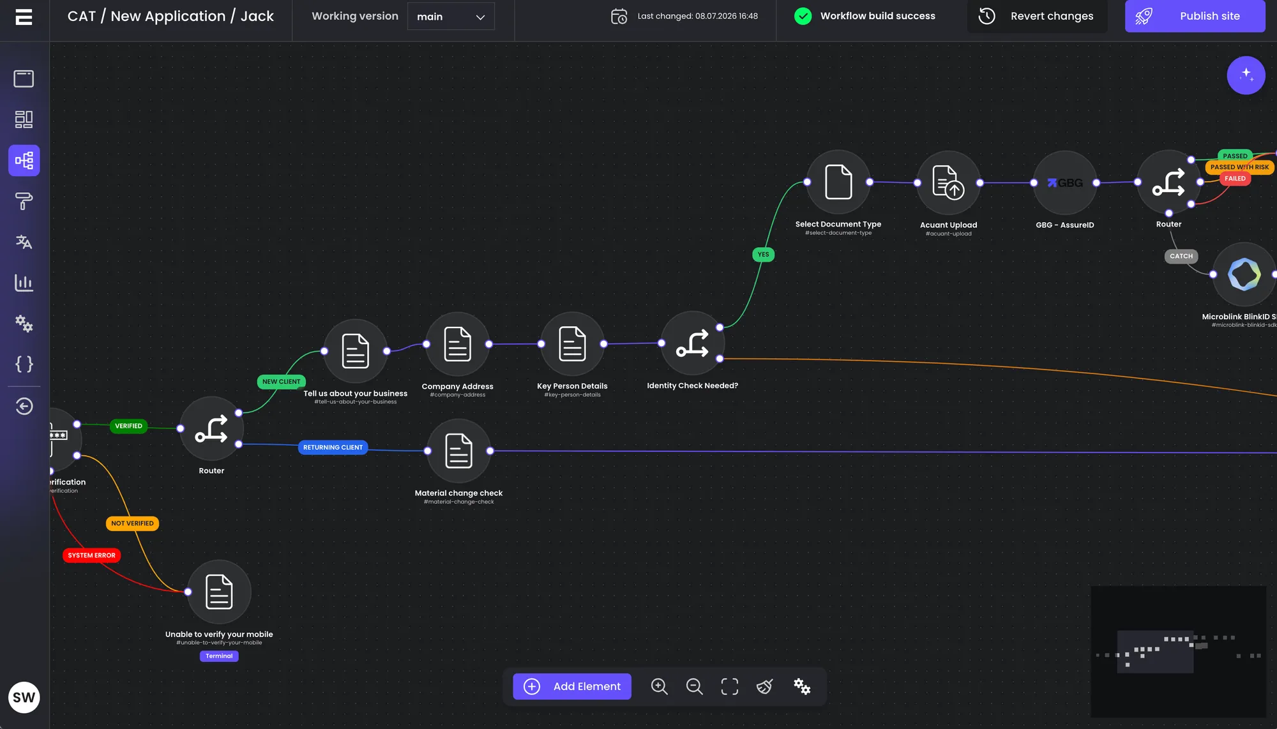Select the Acuant Upload node
Image resolution: width=1277 pixels, height=729 pixels.
point(948,183)
